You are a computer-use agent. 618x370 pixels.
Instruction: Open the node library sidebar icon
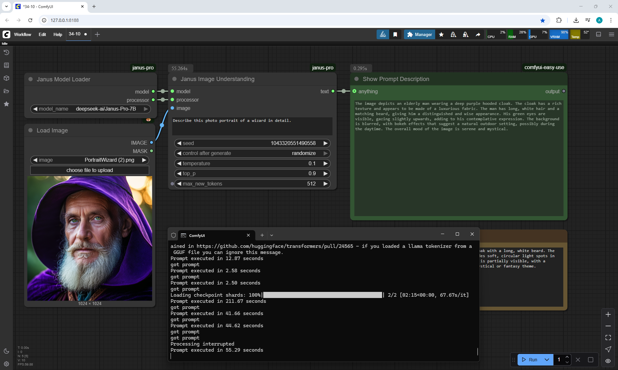pos(6,65)
